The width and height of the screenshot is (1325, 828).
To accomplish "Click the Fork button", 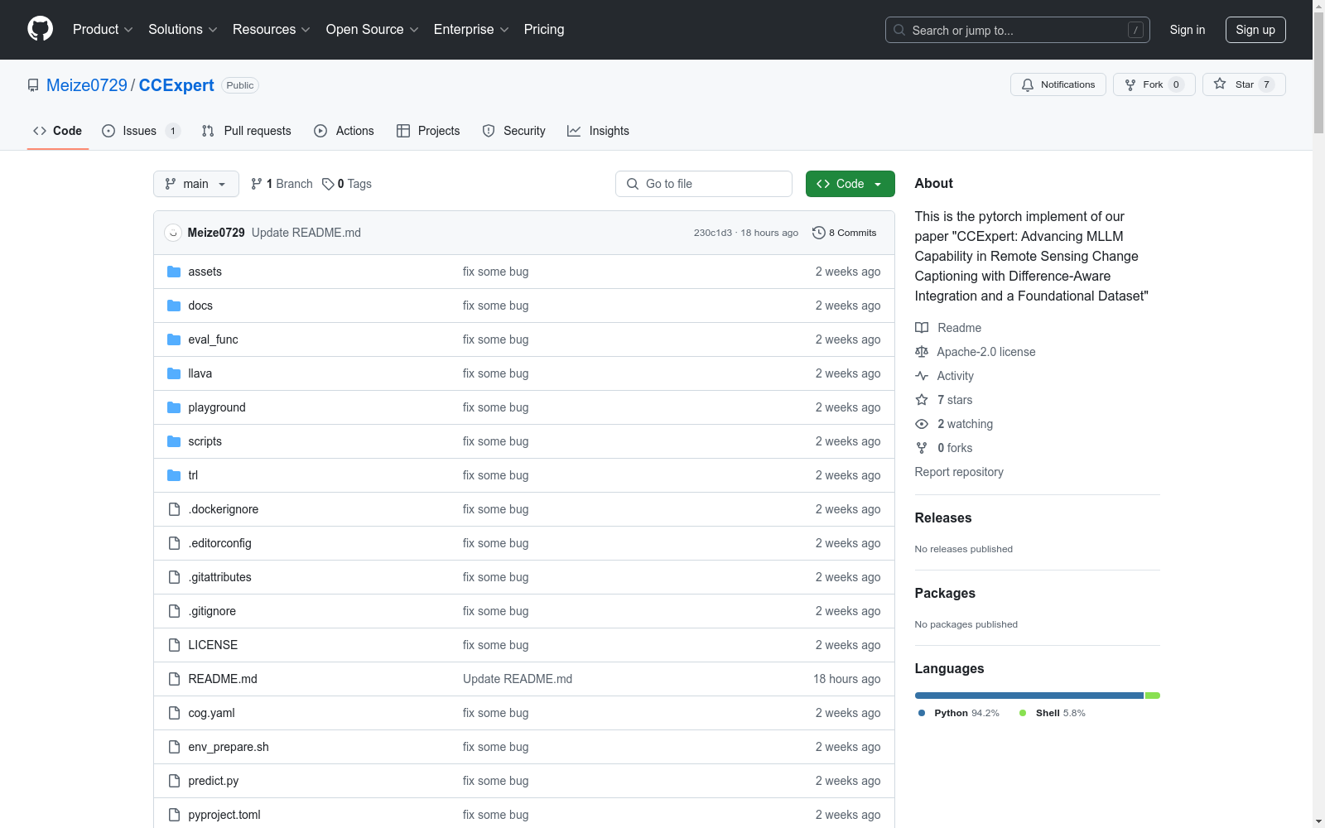I will click(1154, 84).
